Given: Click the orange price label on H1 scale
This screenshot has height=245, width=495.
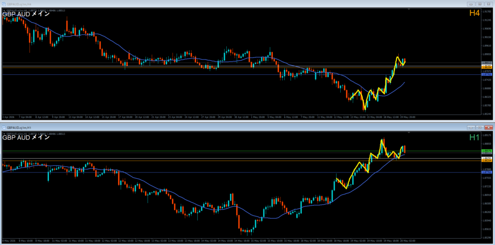Looking at the screenshot, I should coord(486,160).
